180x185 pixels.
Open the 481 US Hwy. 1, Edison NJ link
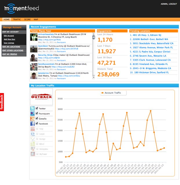pyautogui.click(x=146, y=35)
